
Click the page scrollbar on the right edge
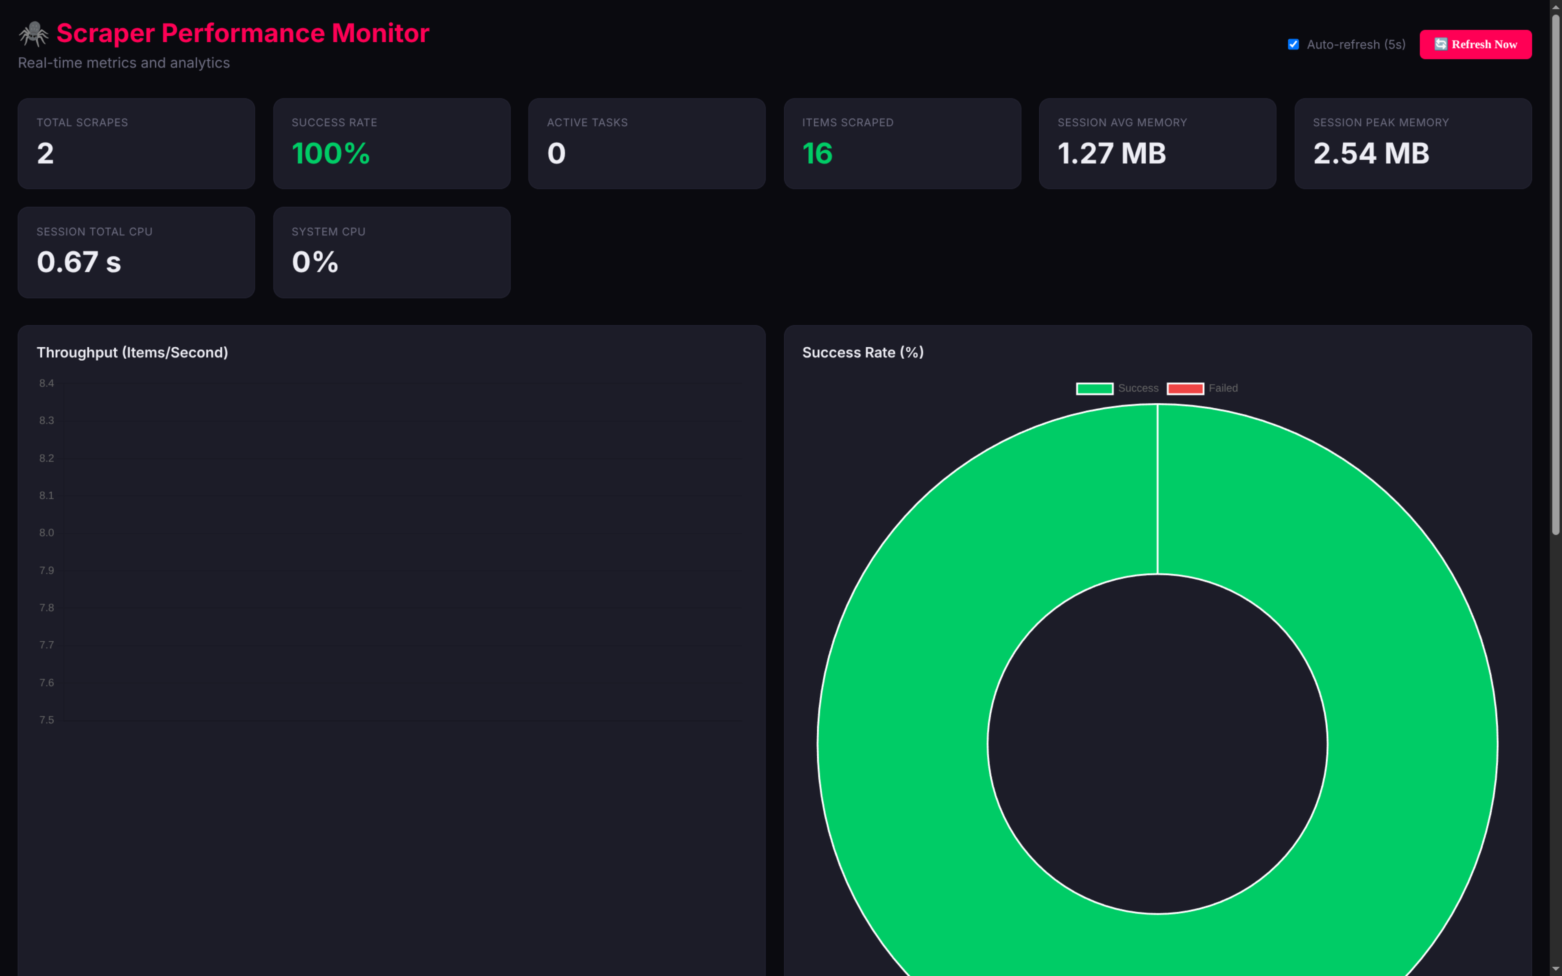tap(1556, 258)
